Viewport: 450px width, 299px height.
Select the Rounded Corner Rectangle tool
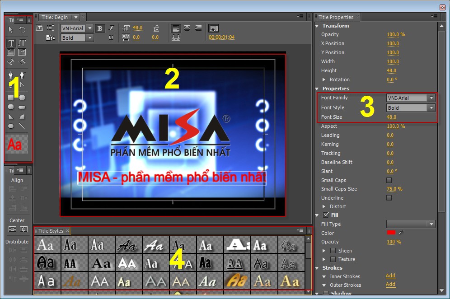[x=22, y=98]
